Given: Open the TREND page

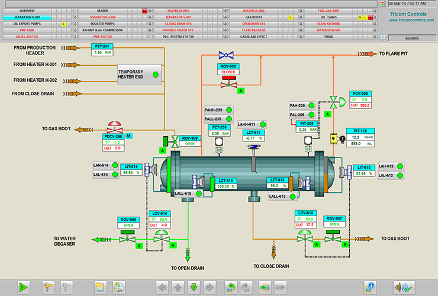Looking at the screenshot, I should click(328, 36).
